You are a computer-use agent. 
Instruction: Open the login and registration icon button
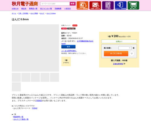click(x=120, y=5)
